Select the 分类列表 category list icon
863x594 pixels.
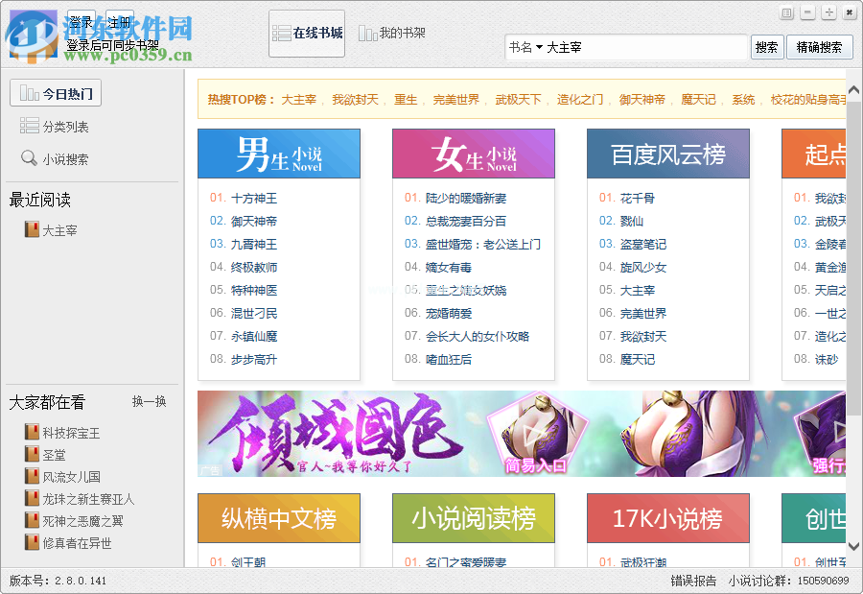coord(31,125)
